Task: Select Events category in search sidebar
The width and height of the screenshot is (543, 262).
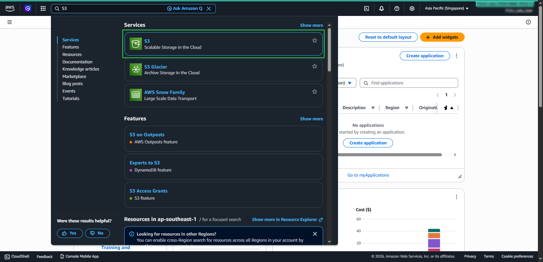Action: [69, 91]
